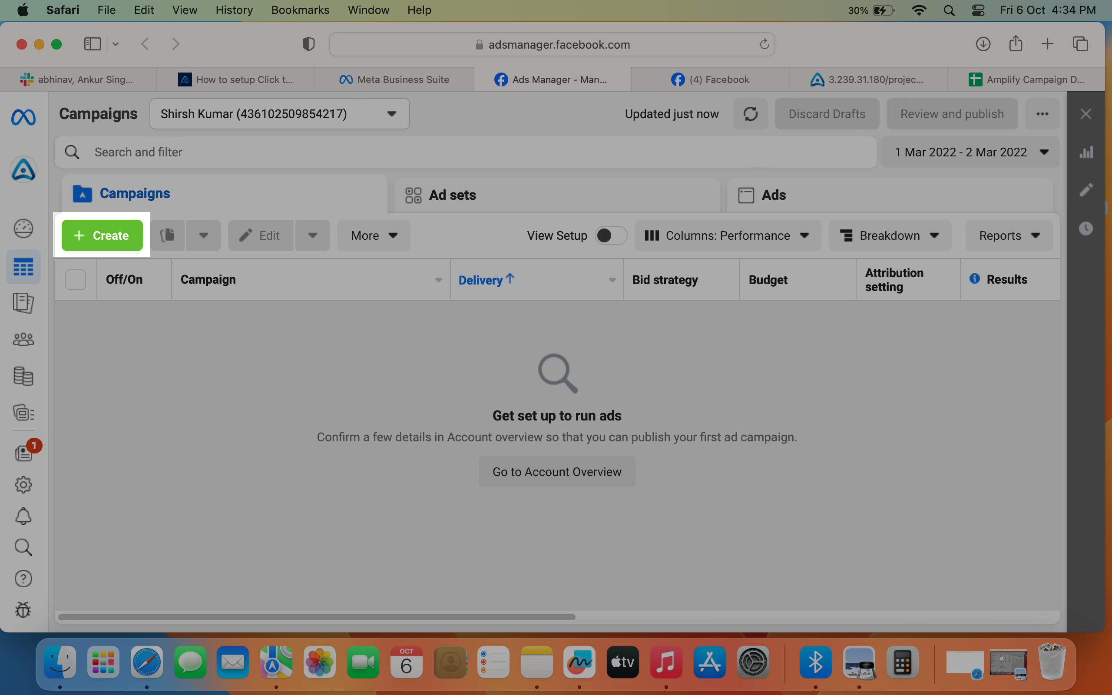The width and height of the screenshot is (1112, 695).
Task: Switch to Meta Business Suite browser tab
Action: pyautogui.click(x=394, y=79)
